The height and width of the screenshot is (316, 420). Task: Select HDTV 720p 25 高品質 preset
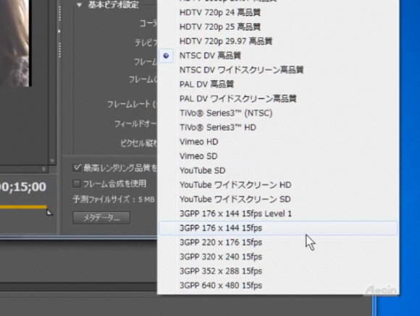point(278,27)
